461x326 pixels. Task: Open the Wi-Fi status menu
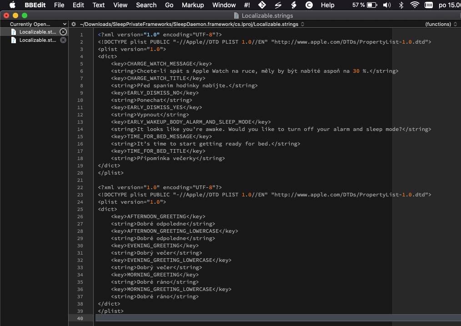(414, 5)
